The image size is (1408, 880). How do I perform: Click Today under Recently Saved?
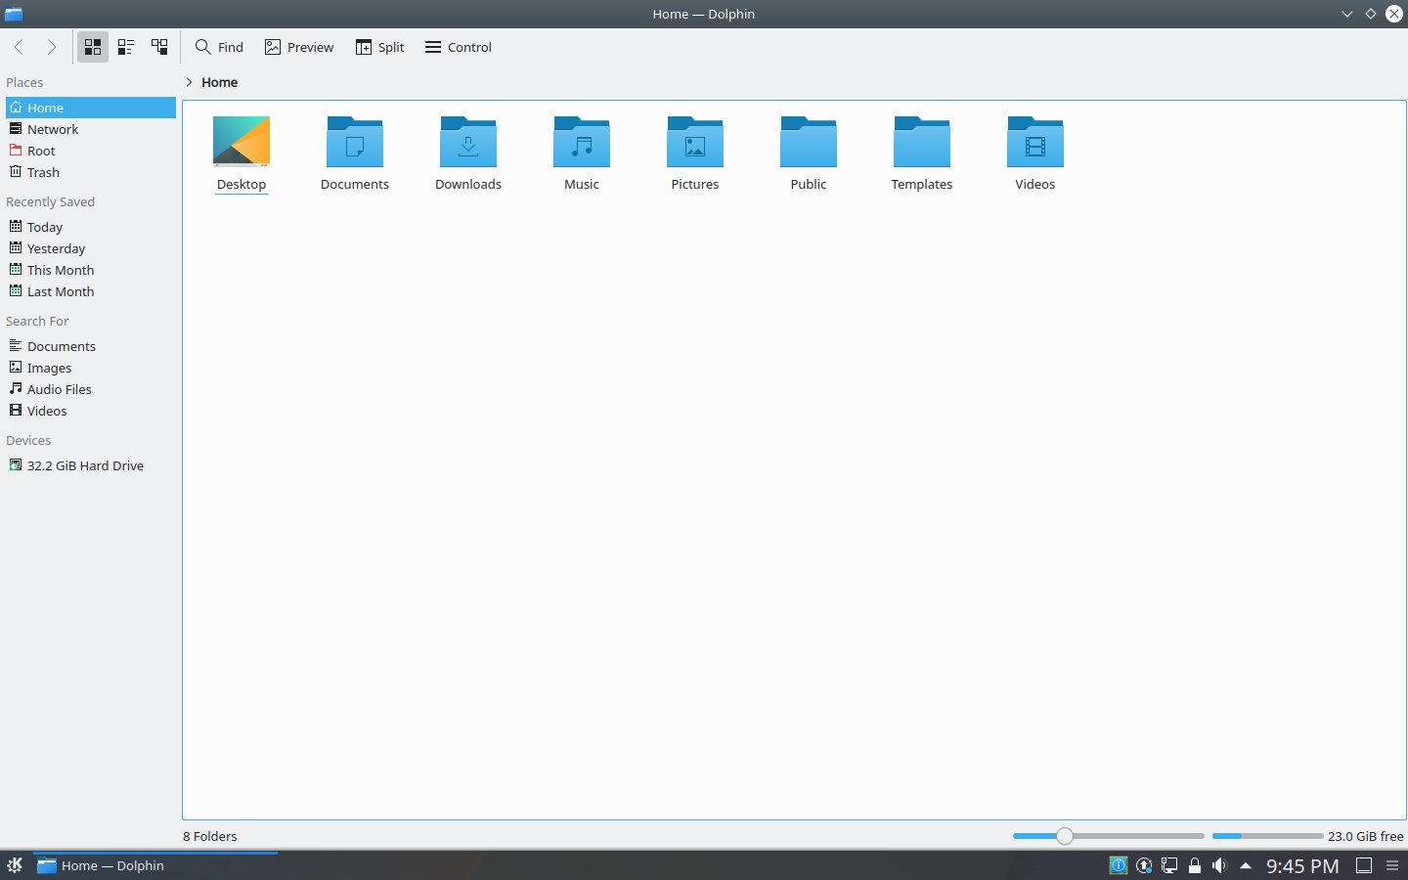click(45, 227)
